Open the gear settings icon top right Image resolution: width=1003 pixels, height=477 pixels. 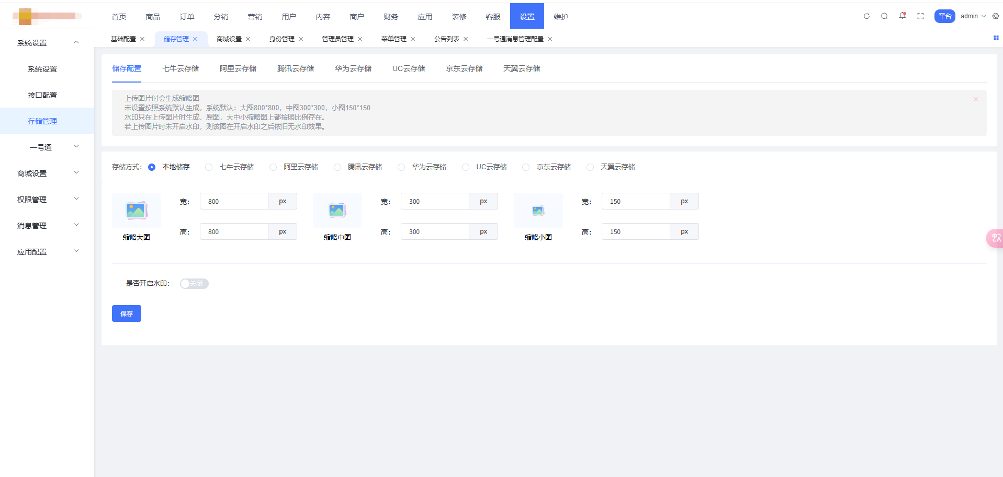[996, 16]
